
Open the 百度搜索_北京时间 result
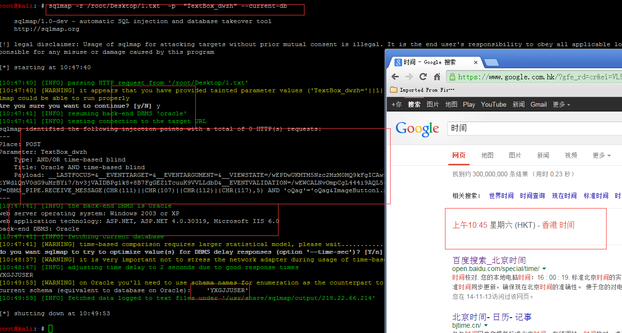click(489, 260)
